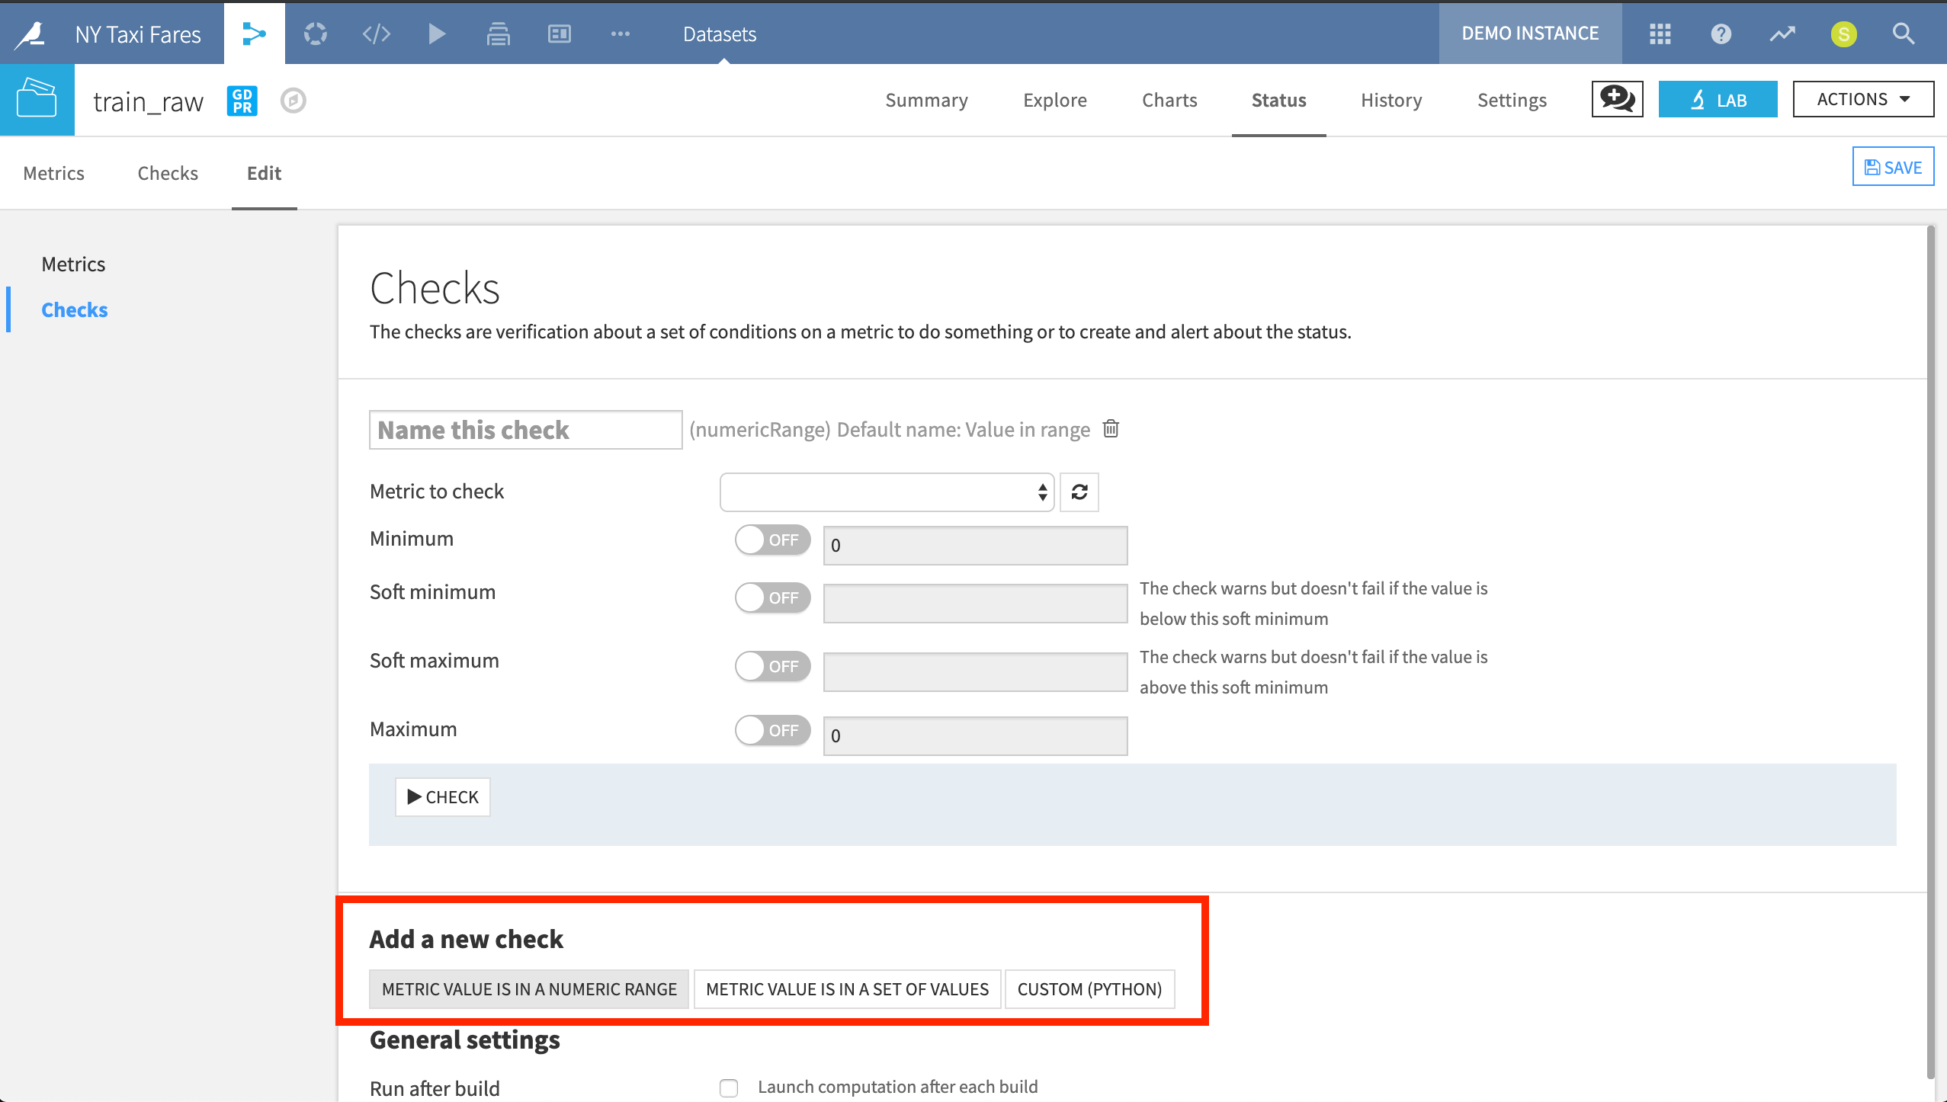Image resolution: width=1947 pixels, height=1102 pixels.
Task: Click the more options ellipsis icon
Action: pyautogui.click(x=621, y=34)
